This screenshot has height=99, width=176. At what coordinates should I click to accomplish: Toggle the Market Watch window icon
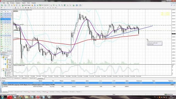click(x=9, y=5)
